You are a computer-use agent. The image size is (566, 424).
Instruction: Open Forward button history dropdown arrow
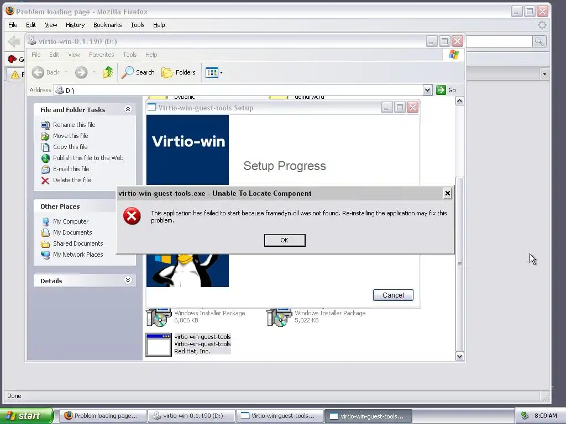point(94,72)
